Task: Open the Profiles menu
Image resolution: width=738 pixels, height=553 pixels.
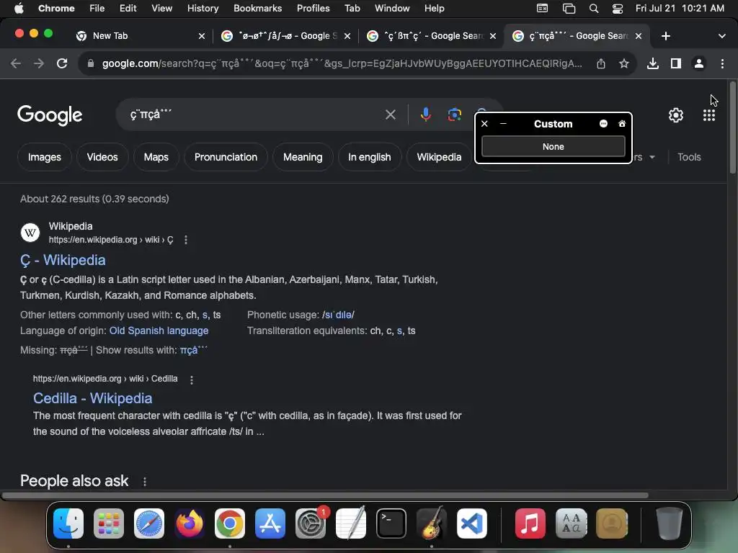Action: 313,8
